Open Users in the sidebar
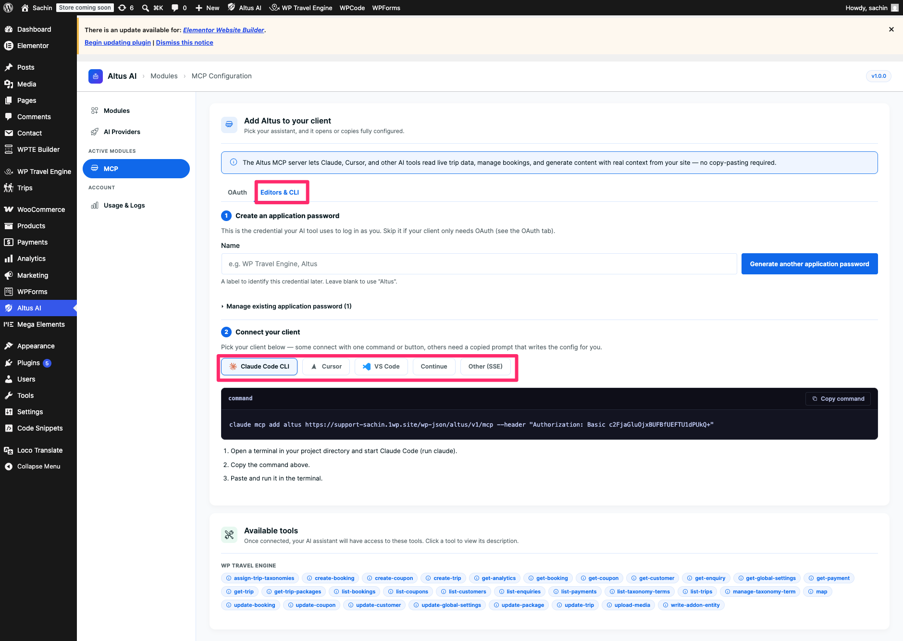 (38, 379)
